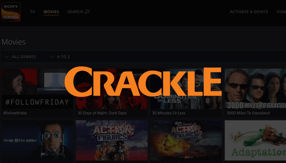The height and width of the screenshot is (163, 286).
Task: Expand the All Genres dropdown
Action: tap(20, 57)
